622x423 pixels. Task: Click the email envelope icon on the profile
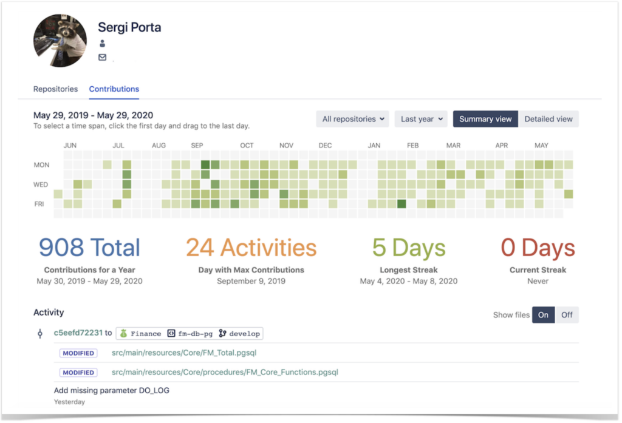coord(102,57)
